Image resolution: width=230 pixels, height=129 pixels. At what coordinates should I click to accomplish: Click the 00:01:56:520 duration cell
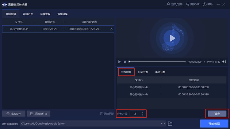[x=50, y=29]
